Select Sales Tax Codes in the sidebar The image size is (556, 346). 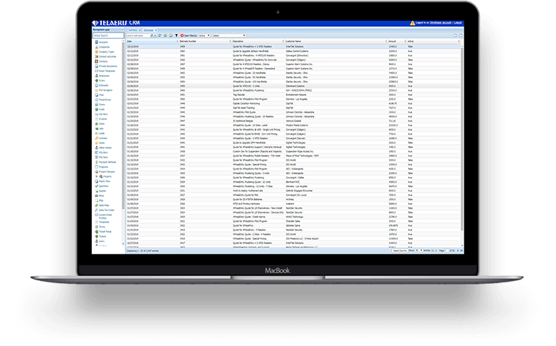click(x=106, y=210)
